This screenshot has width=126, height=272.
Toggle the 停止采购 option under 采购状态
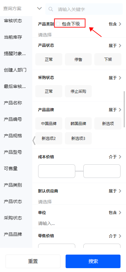click(x=78, y=91)
